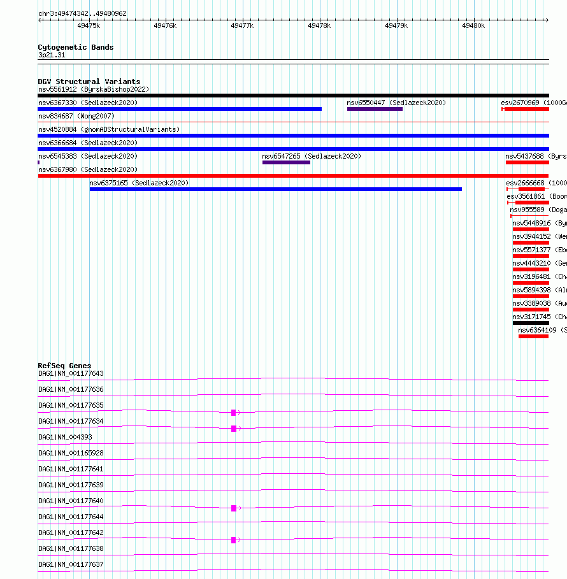Open the DAG1|NM_001177638 transcript label

(x=71, y=548)
